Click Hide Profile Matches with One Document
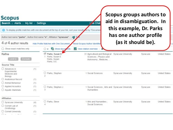This screenshot has width=173, height=130. pos(51,44)
